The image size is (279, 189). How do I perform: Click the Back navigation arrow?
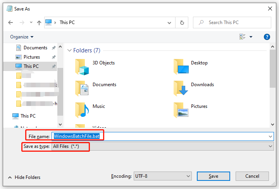pos(10,23)
